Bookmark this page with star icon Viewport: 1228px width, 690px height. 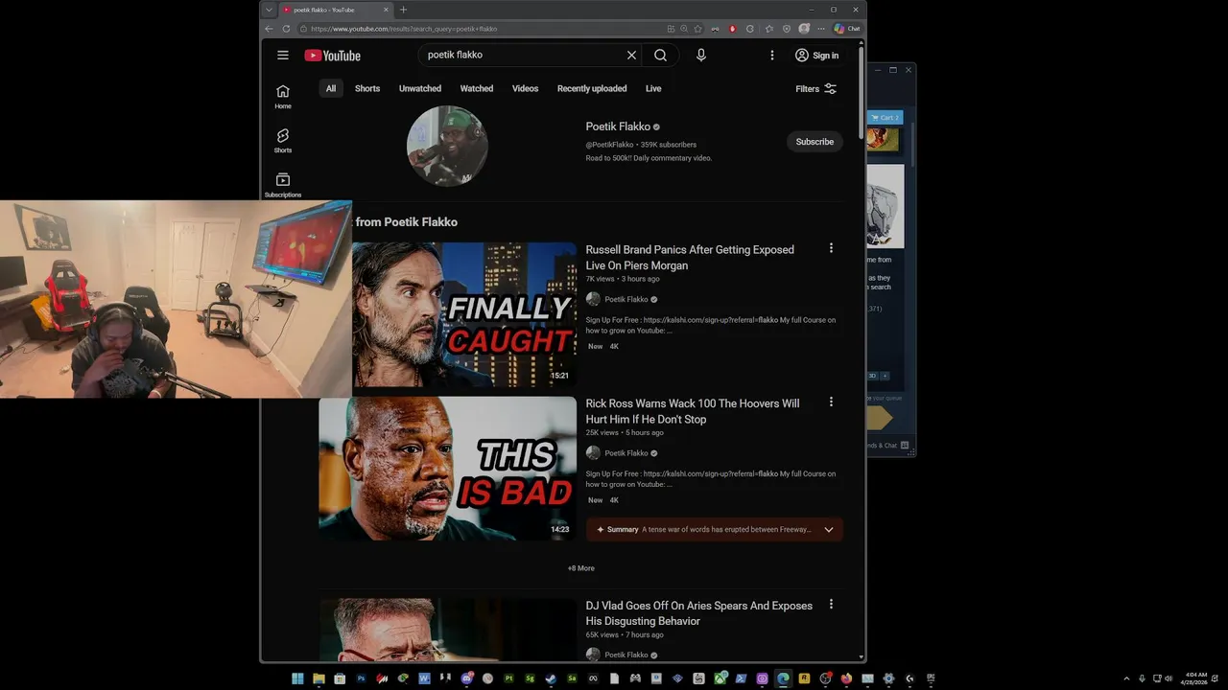tap(697, 29)
